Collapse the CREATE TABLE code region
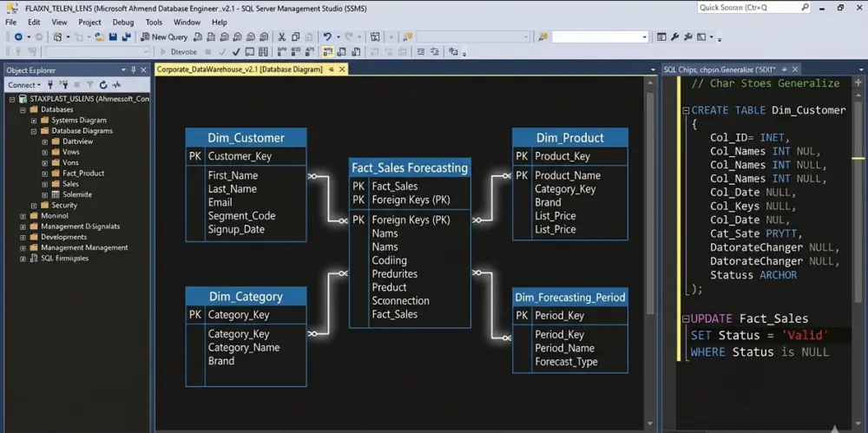 pos(687,110)
